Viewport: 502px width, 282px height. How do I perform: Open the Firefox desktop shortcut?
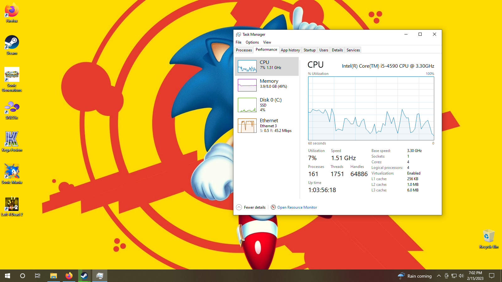(x=12, y=13)
